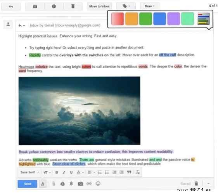Open the Sans Serif font dropdown
Viewport: 218px width, 193px height.
[x=29, y=172]
